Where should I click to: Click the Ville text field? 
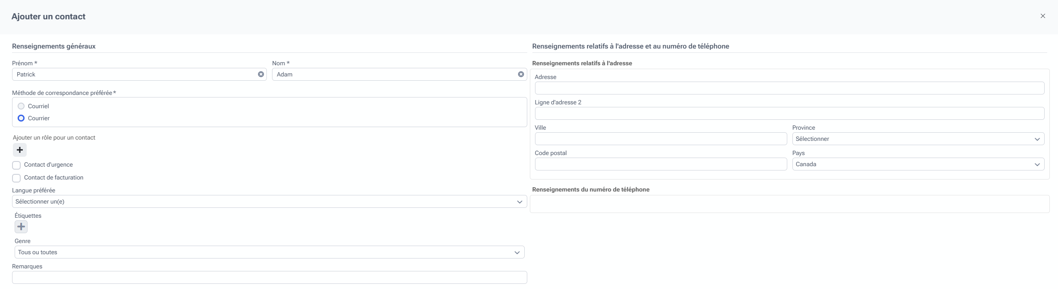[660, 139]
